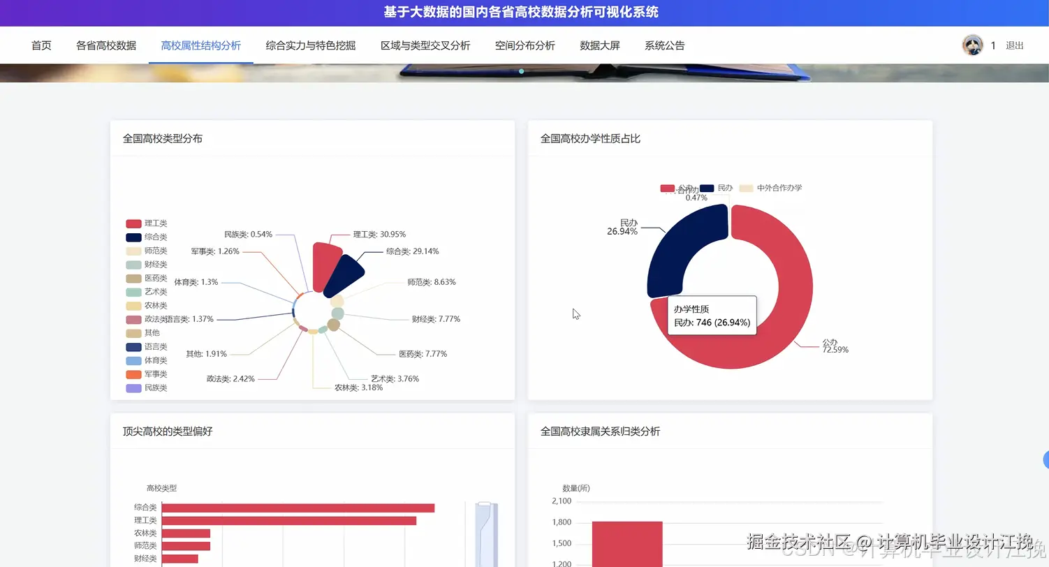
Task: Click label 民族类: 0.54%
Action: tap(248, 235)
